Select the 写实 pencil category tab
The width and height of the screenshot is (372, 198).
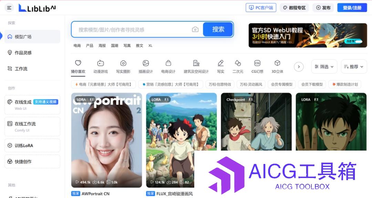[x=221, y=67]
